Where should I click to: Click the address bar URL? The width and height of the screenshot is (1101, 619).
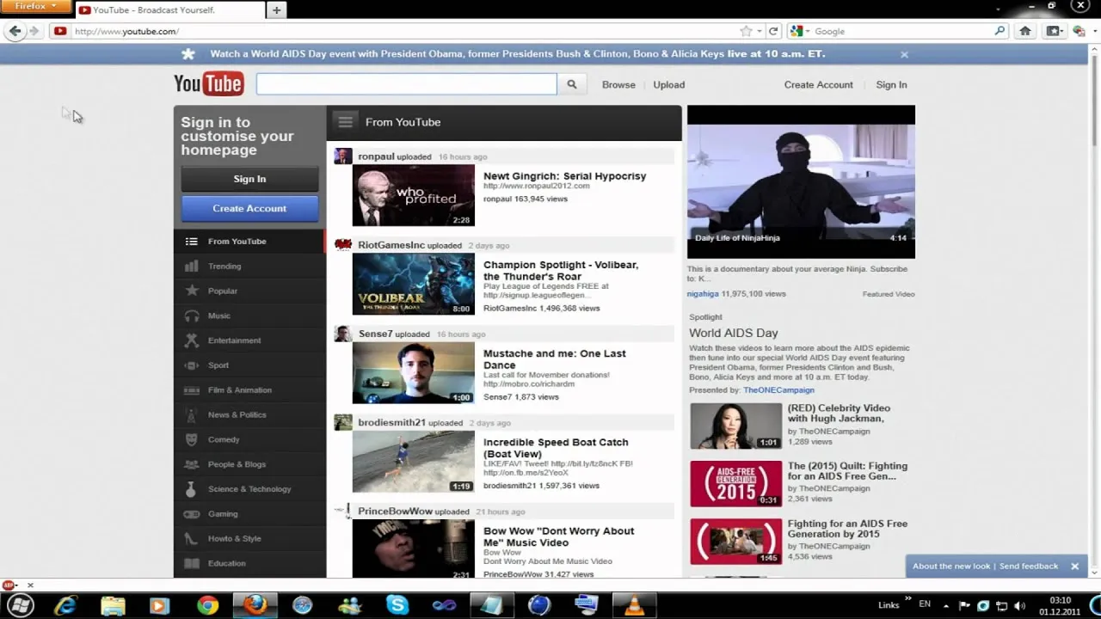[127, 32]
